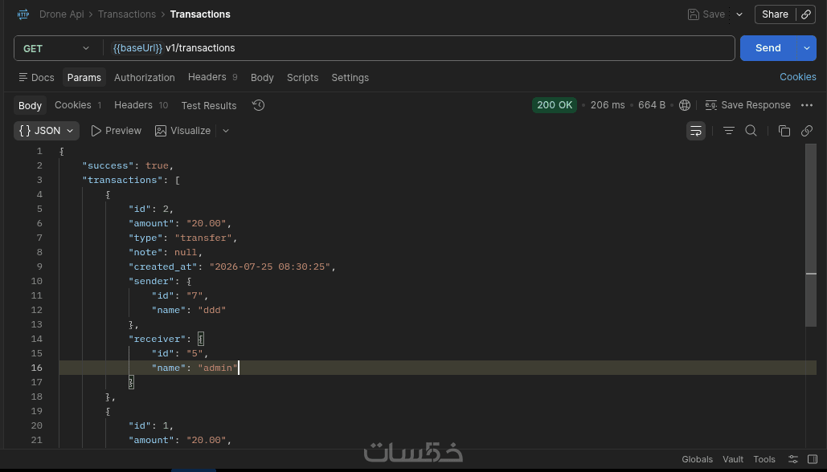The image size is (827, 472).
Task: Click the status bar settings sliders icon
Action: [x=792, y=459]
